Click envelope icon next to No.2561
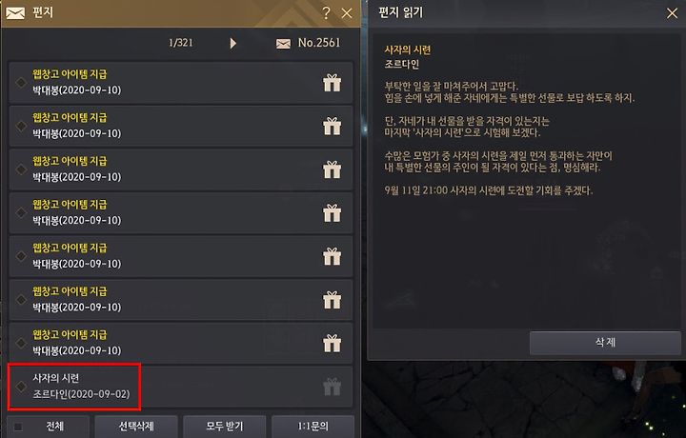 click(283, 44)
